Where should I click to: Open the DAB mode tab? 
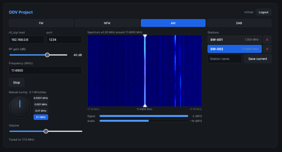pyautogui.click(x=239, y=23)
